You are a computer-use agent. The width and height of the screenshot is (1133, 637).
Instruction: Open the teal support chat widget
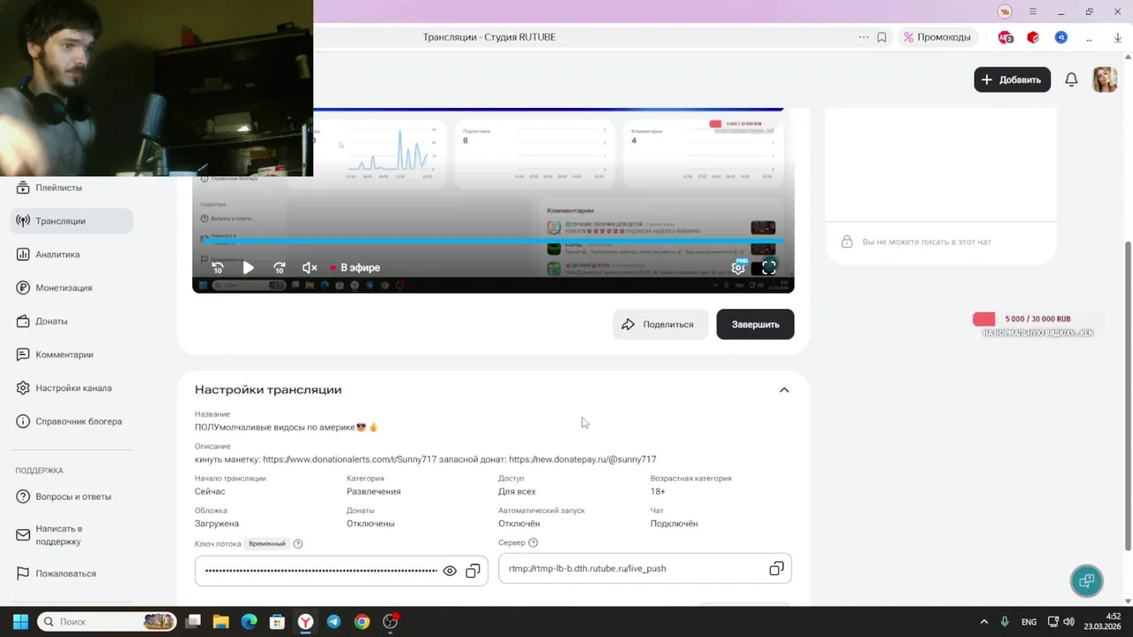(x=1087, y=581)
